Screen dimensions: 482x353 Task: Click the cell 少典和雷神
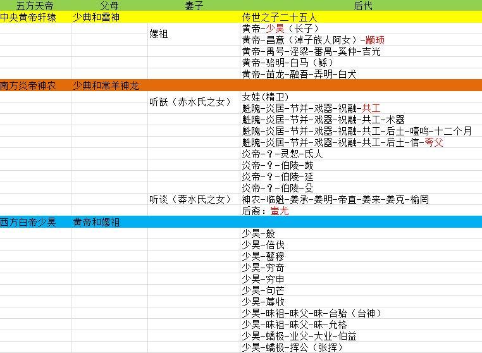tap(109, 17)
